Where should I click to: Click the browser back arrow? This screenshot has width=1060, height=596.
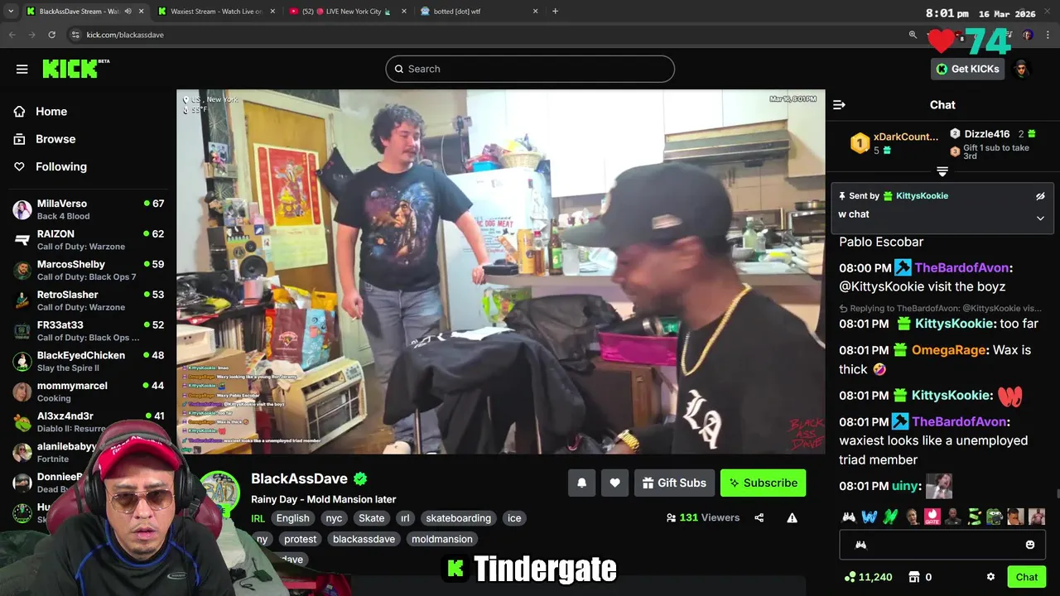pyautogui.click(x=12, y=35)
